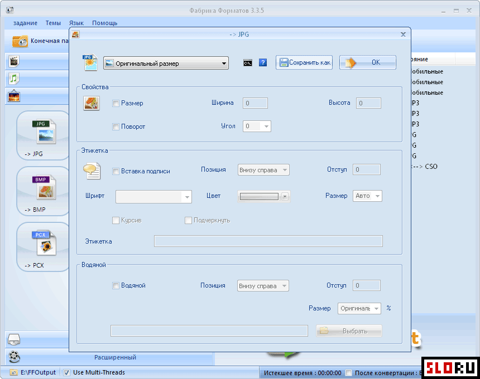The height and width of the screenshot is (379, 480).
Task: Open label Позиция dropdown Внизу справа
Action: 263,170
